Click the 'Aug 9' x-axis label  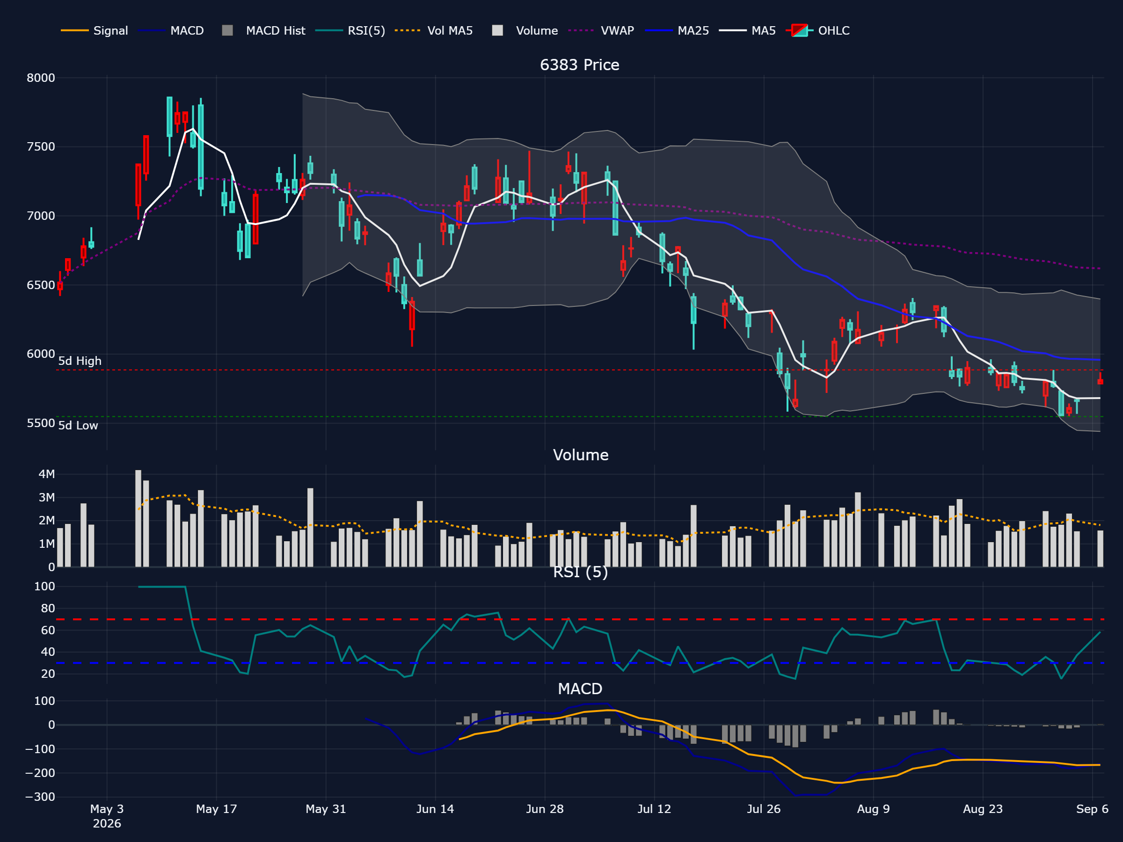point(873,809)
